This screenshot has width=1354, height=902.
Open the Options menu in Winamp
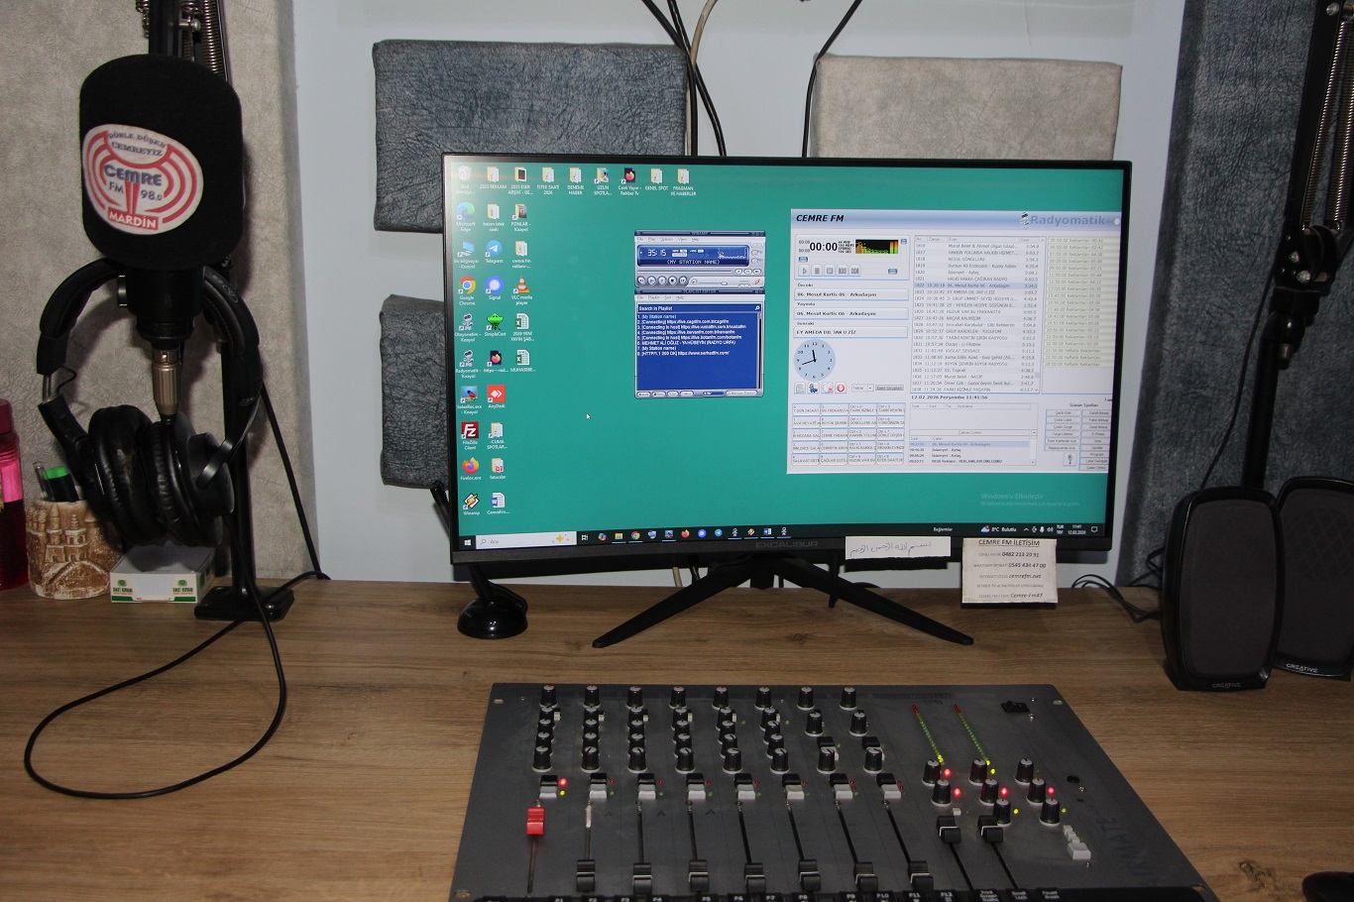[x=667, y=240]
